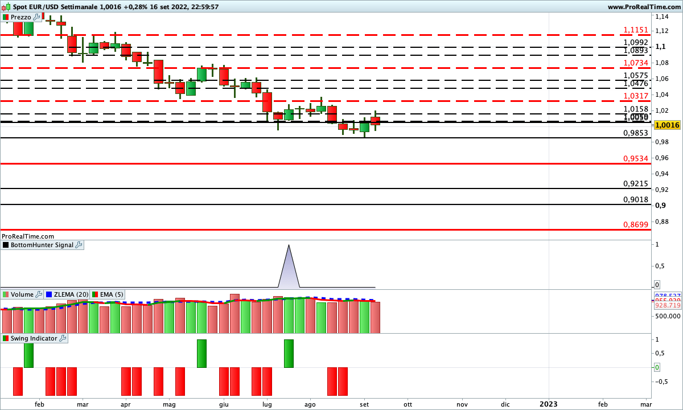Click the blue ZLEMA (20) color swatch
The image size is (683, 410).
(48, 294)
